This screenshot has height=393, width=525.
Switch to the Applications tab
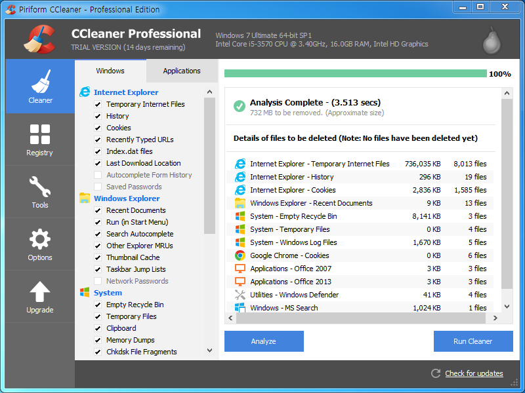tap(182, 71)
